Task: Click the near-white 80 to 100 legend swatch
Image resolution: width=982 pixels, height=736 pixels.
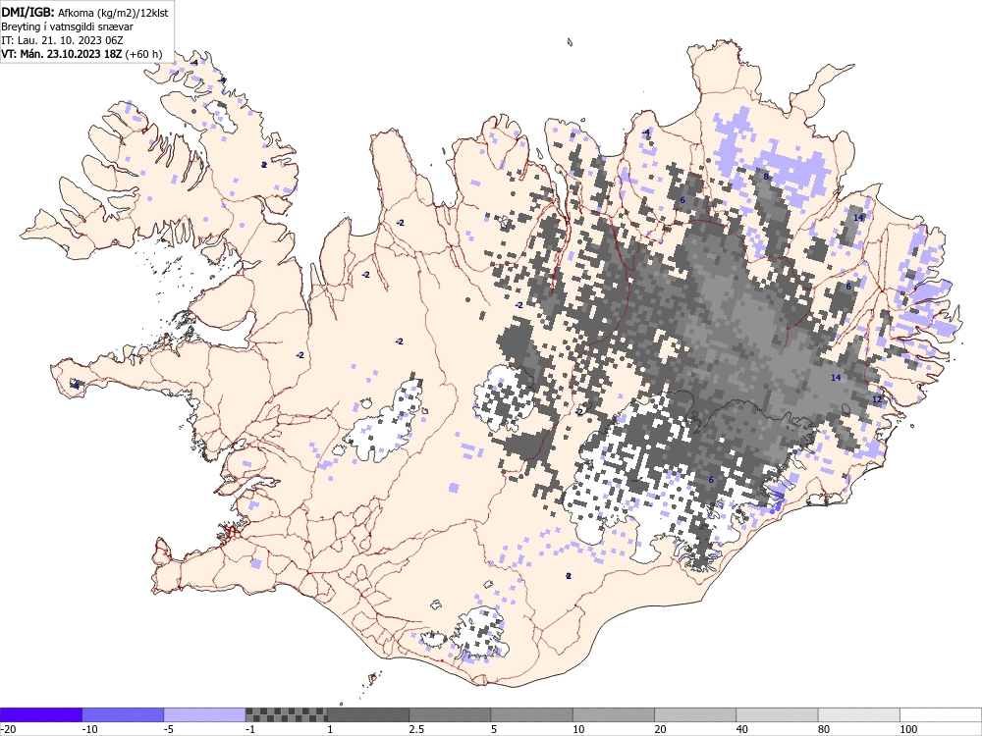Action: (x=858, y=714)
